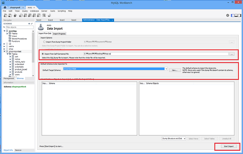The width and height of the screenshot is (243, 154).
Task: Open the object inspector toolbar icon
Action: click(15, 15)
